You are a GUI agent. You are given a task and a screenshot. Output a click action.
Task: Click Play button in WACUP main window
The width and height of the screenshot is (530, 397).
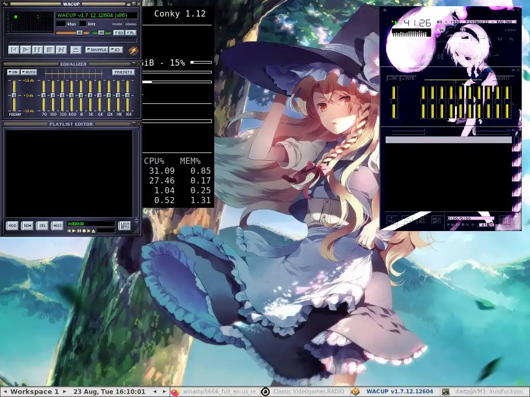[26, 50]
